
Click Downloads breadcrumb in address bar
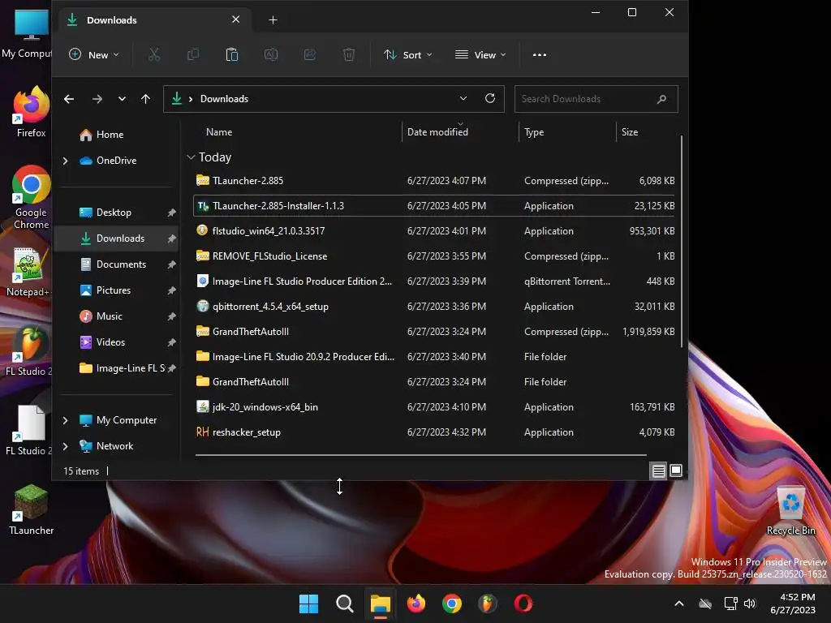(224, 99)
